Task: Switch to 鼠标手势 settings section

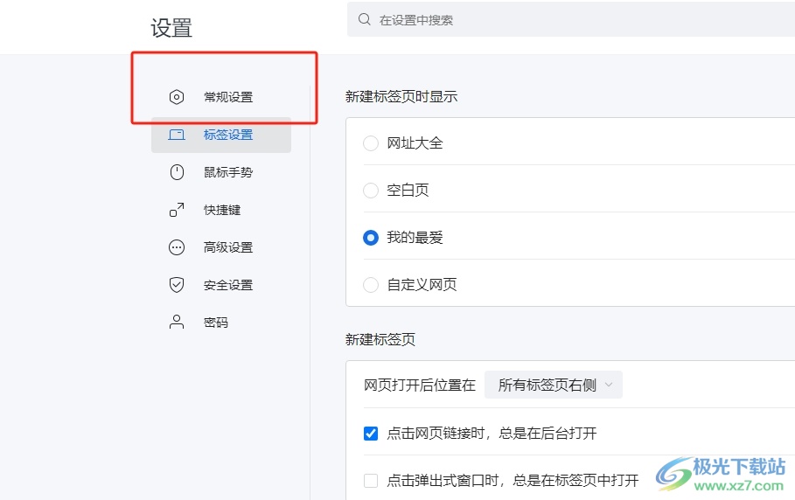Action: [228, 172]
